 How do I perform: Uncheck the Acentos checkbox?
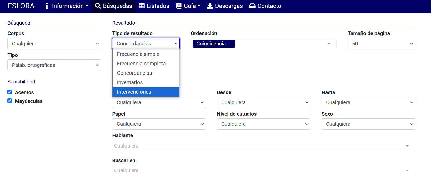click(x=10, y=92)
